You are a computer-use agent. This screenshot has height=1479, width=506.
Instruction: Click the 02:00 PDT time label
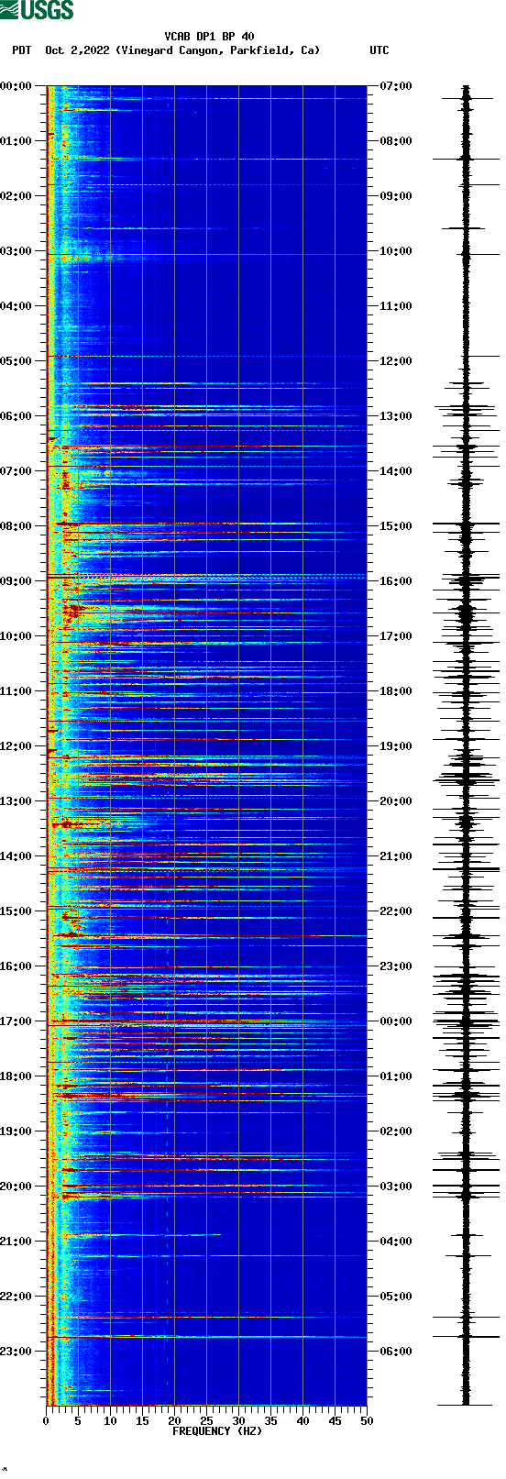16,196
